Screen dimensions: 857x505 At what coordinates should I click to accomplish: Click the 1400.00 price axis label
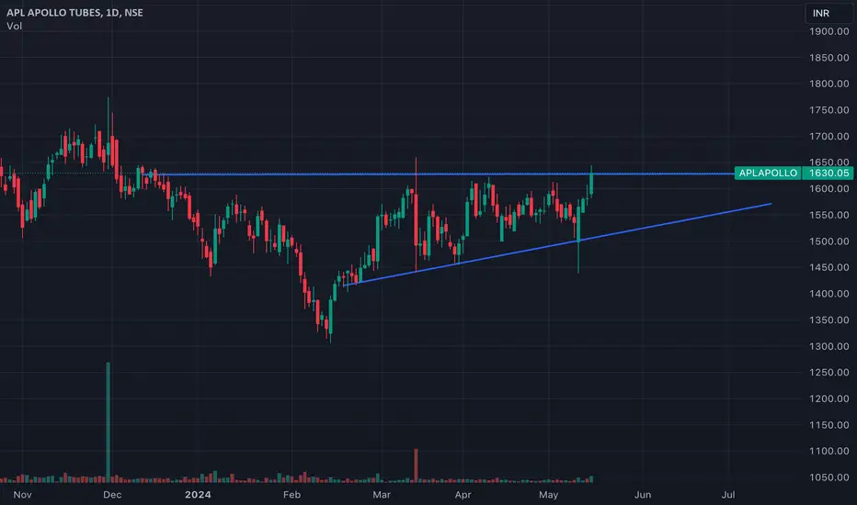click(829, 294)
